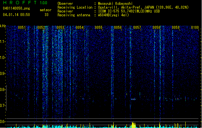Click the 0052 time marker

click(x=41, y=28)
